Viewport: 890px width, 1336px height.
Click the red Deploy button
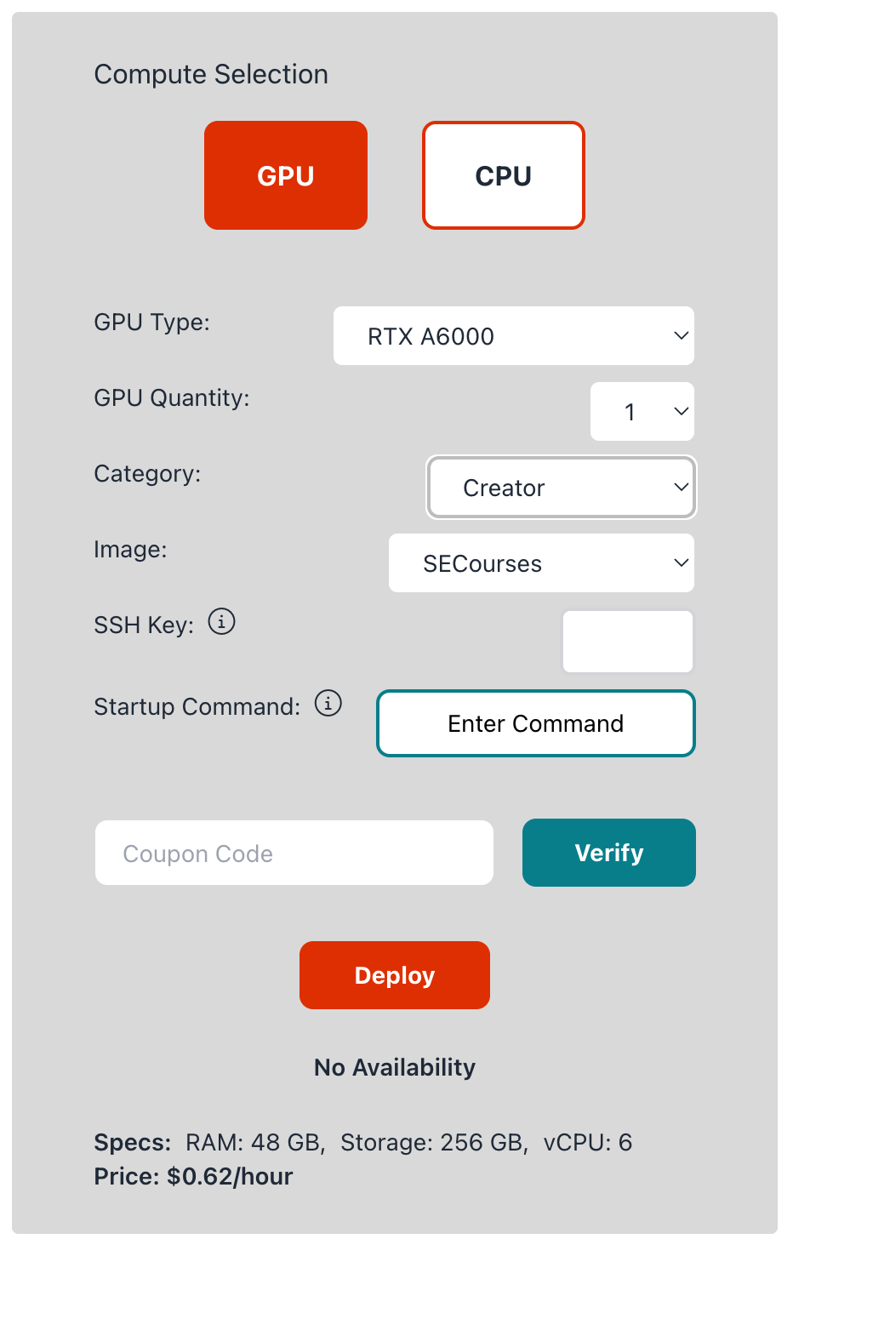click(395, 975)
